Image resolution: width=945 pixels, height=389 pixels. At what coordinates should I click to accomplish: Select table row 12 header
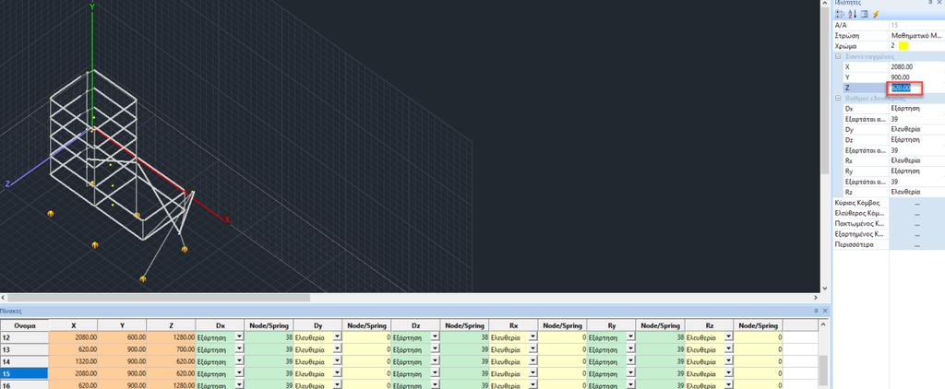24,337
